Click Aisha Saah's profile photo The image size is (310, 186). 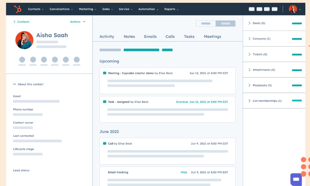[x=24, y=40]
